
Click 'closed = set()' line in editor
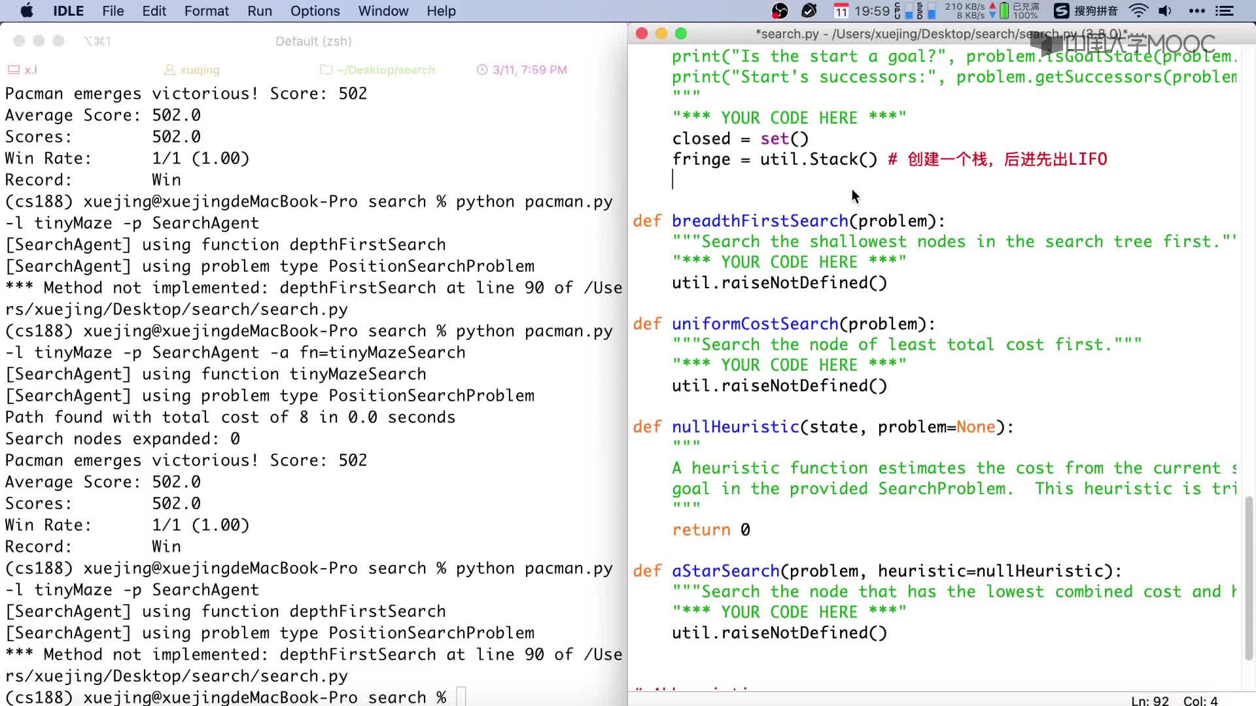[741, 139]
